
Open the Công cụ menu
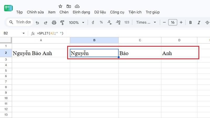117,12
